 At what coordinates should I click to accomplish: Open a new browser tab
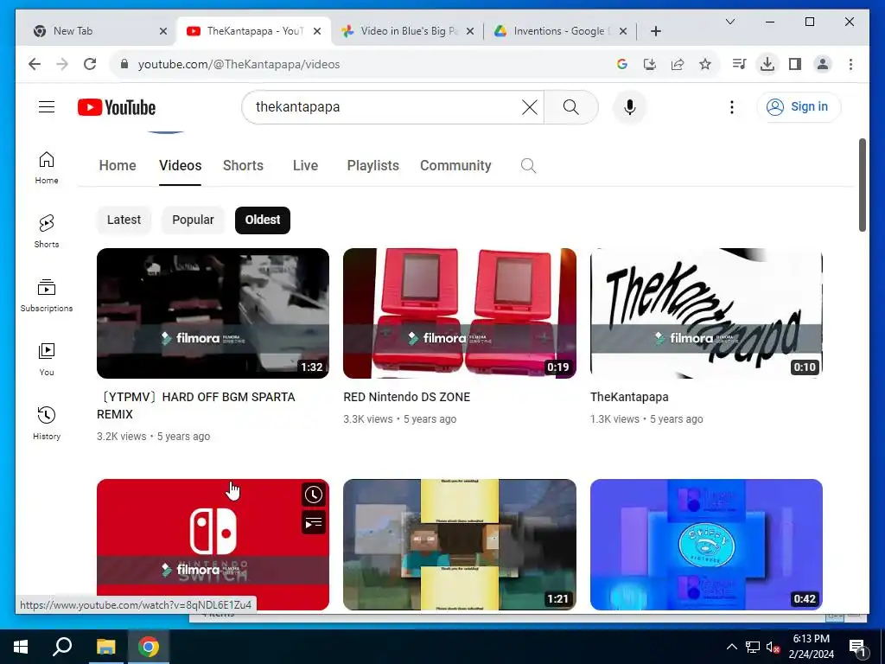click(655, 31)
